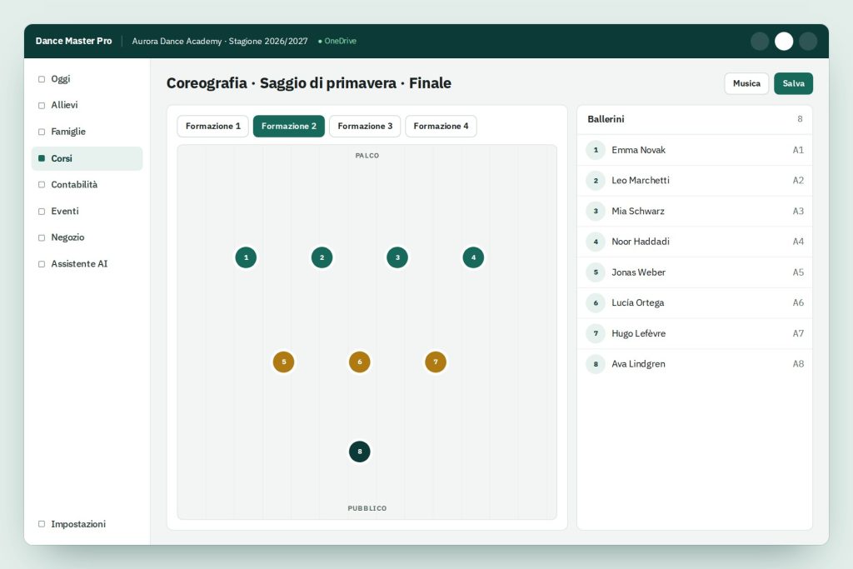The width and height of the screenshot is (853, 569).
Task: Select dancer marker 3 on the stage
Action: [x=397, y=257]
